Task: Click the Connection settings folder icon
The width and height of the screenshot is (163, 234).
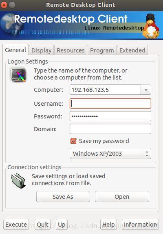Action: point(18,181)
